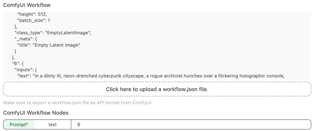Image resolution: width=314 pixels, height=131 pixels.
Task: Focus the node ID field containing 6
Action: click(x=191, y=125)
